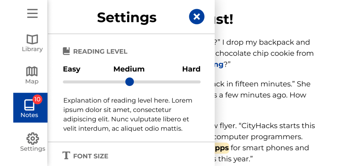
Task: Click the READING LEVEL section label
Action: (100, 52)
